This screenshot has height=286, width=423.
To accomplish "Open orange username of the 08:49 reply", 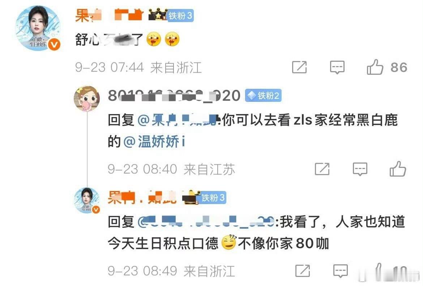I will [142, 197].
